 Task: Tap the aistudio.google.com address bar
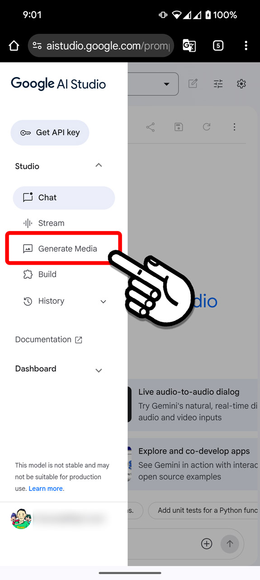click(x=101, y=46)
